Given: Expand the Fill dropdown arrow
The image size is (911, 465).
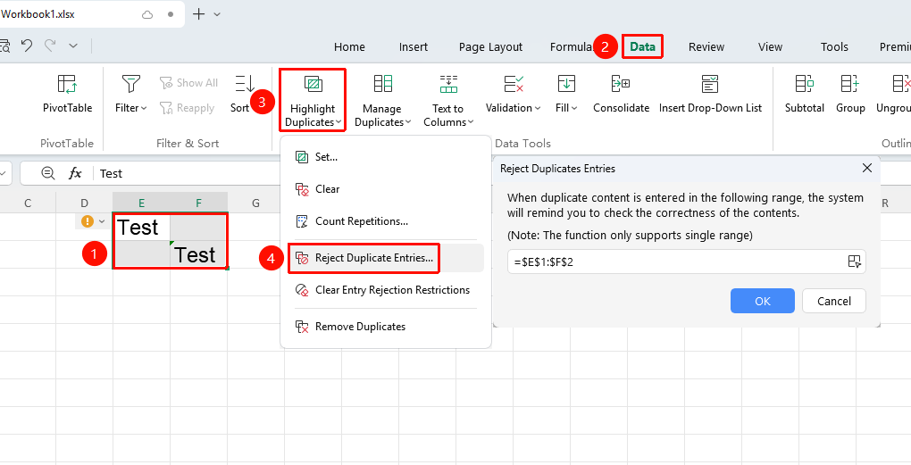Looking at the screenshot, I should point(574,108).
